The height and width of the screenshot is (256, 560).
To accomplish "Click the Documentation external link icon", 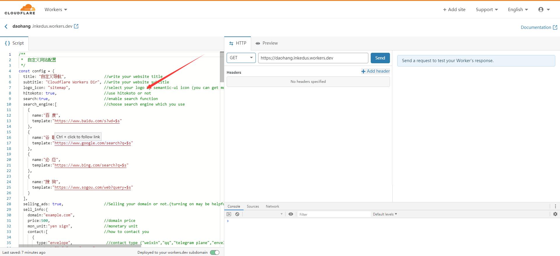I will click(x=555, y=27).
